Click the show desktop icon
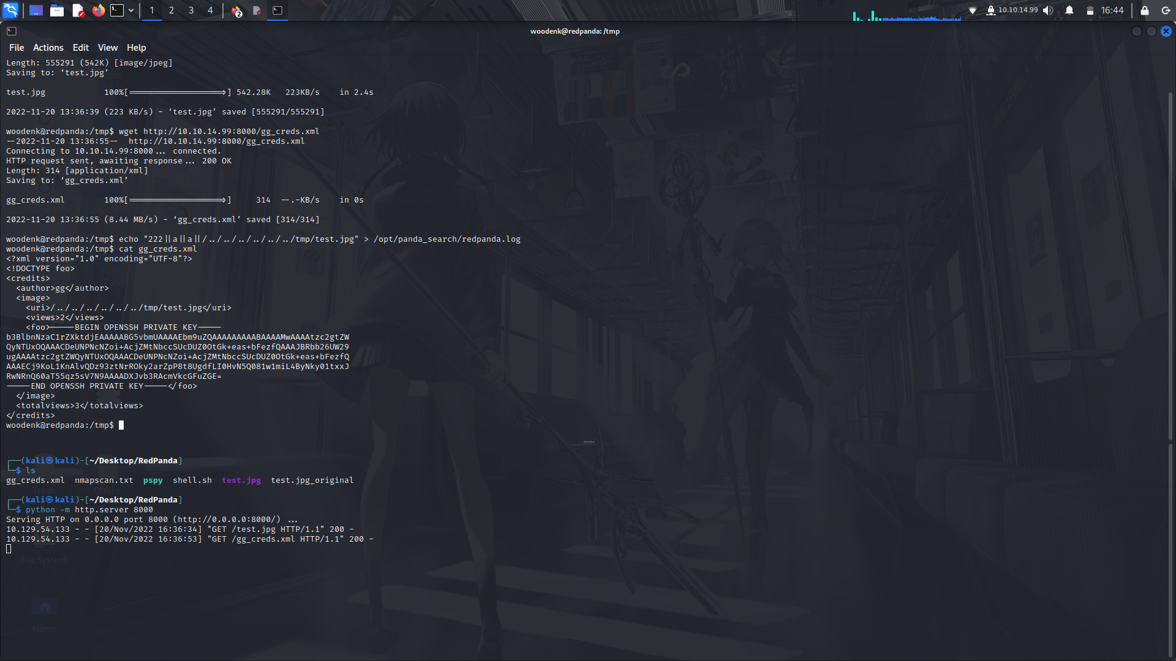The width and height of the screenshot is (1176, 661). click(x=36, y=10)
